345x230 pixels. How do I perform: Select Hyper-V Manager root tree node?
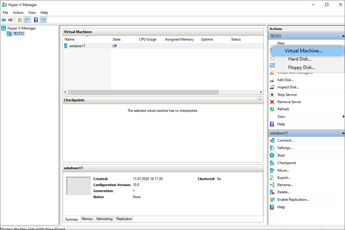[21, 28]
